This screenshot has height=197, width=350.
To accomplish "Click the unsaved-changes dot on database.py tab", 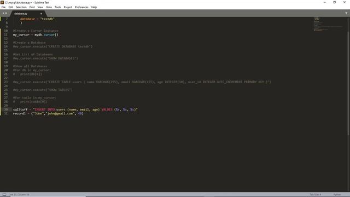I will click(41, 14).
